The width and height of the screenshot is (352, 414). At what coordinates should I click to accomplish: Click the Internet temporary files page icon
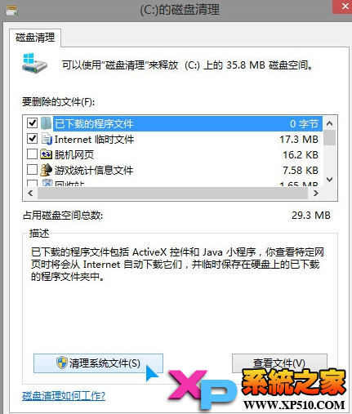pos(47,139)
